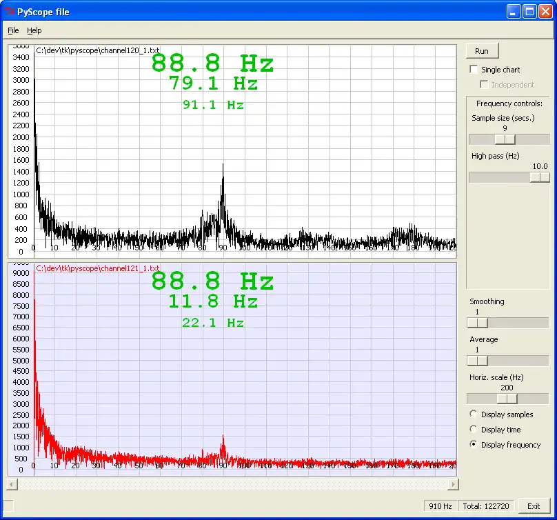Open the File menu
Viewport: 557px width, 520px height.
[x=13, y=30]
